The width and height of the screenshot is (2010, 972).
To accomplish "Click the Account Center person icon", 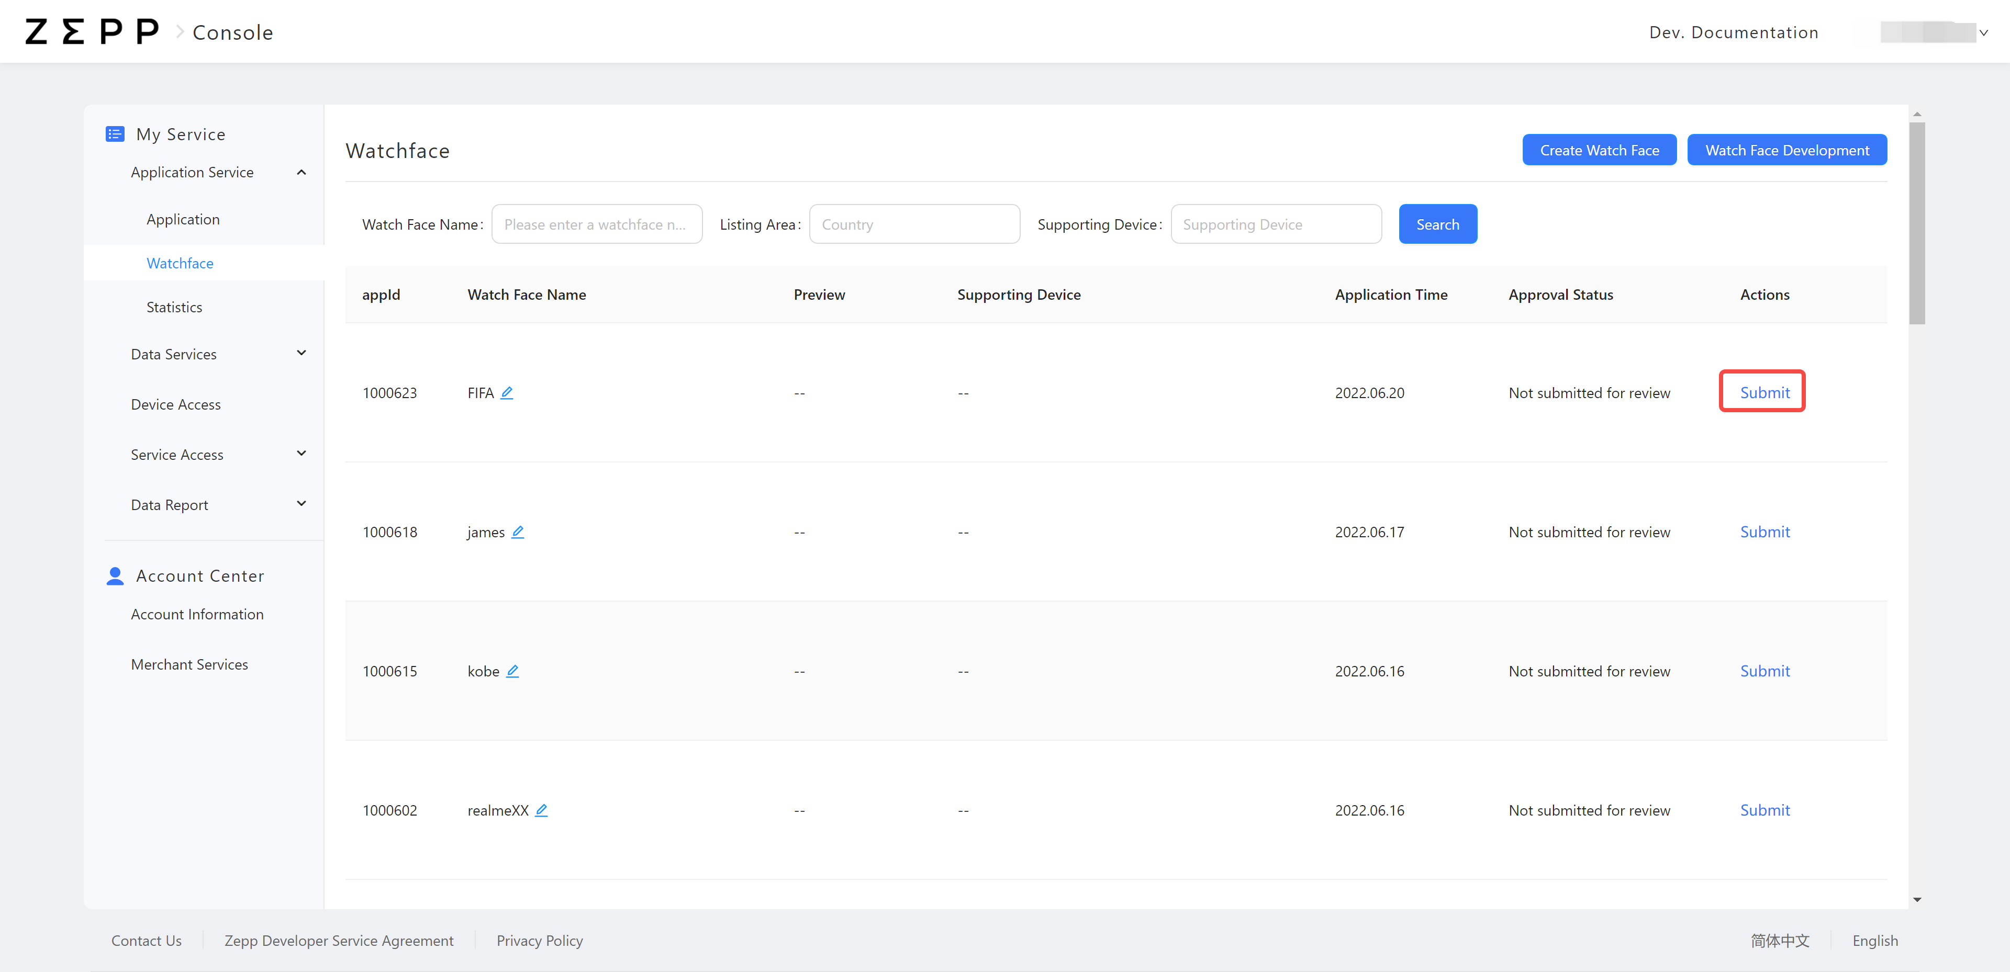I will (x=115, y=575).
